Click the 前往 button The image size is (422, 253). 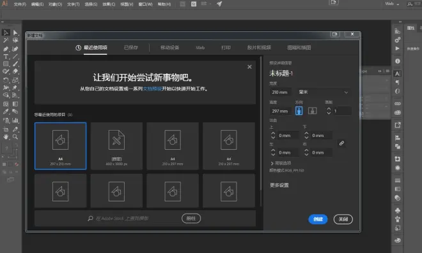click(x=191, y=219)
